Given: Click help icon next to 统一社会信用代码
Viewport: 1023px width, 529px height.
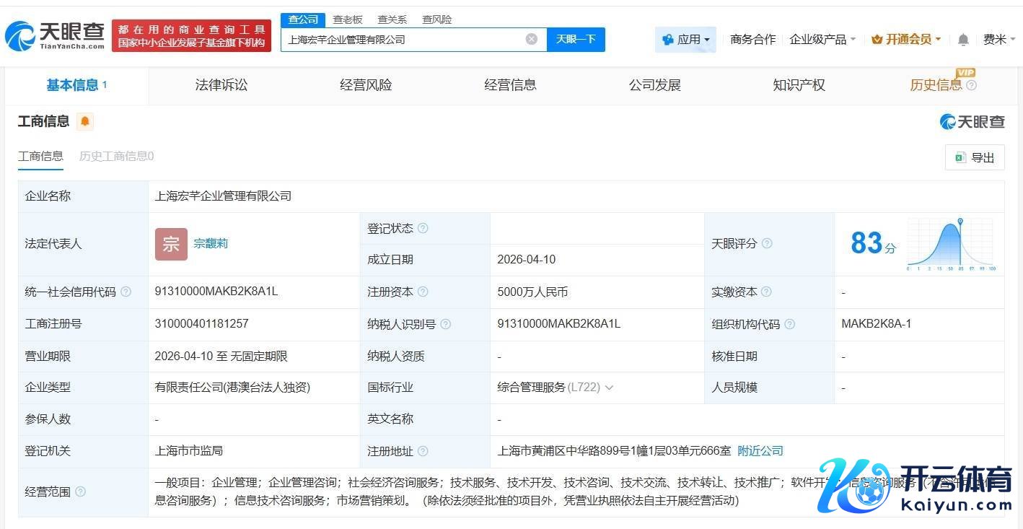Looking at the screenshot, I should 126,292.
